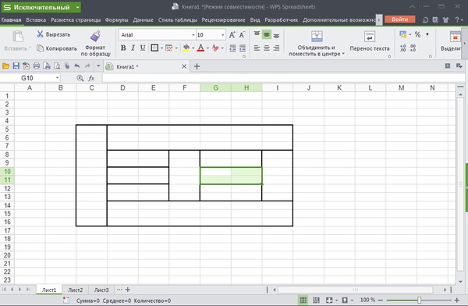Click the Merge and Center icon

point(317,37)
